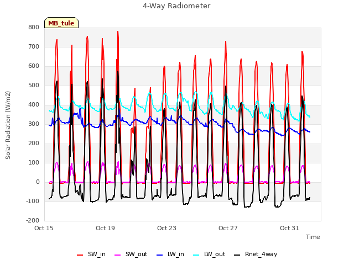This screenshot has height=265, width=354.
Task: Click the Oct 23 x-axis tick label
Action: coord(166,228)
